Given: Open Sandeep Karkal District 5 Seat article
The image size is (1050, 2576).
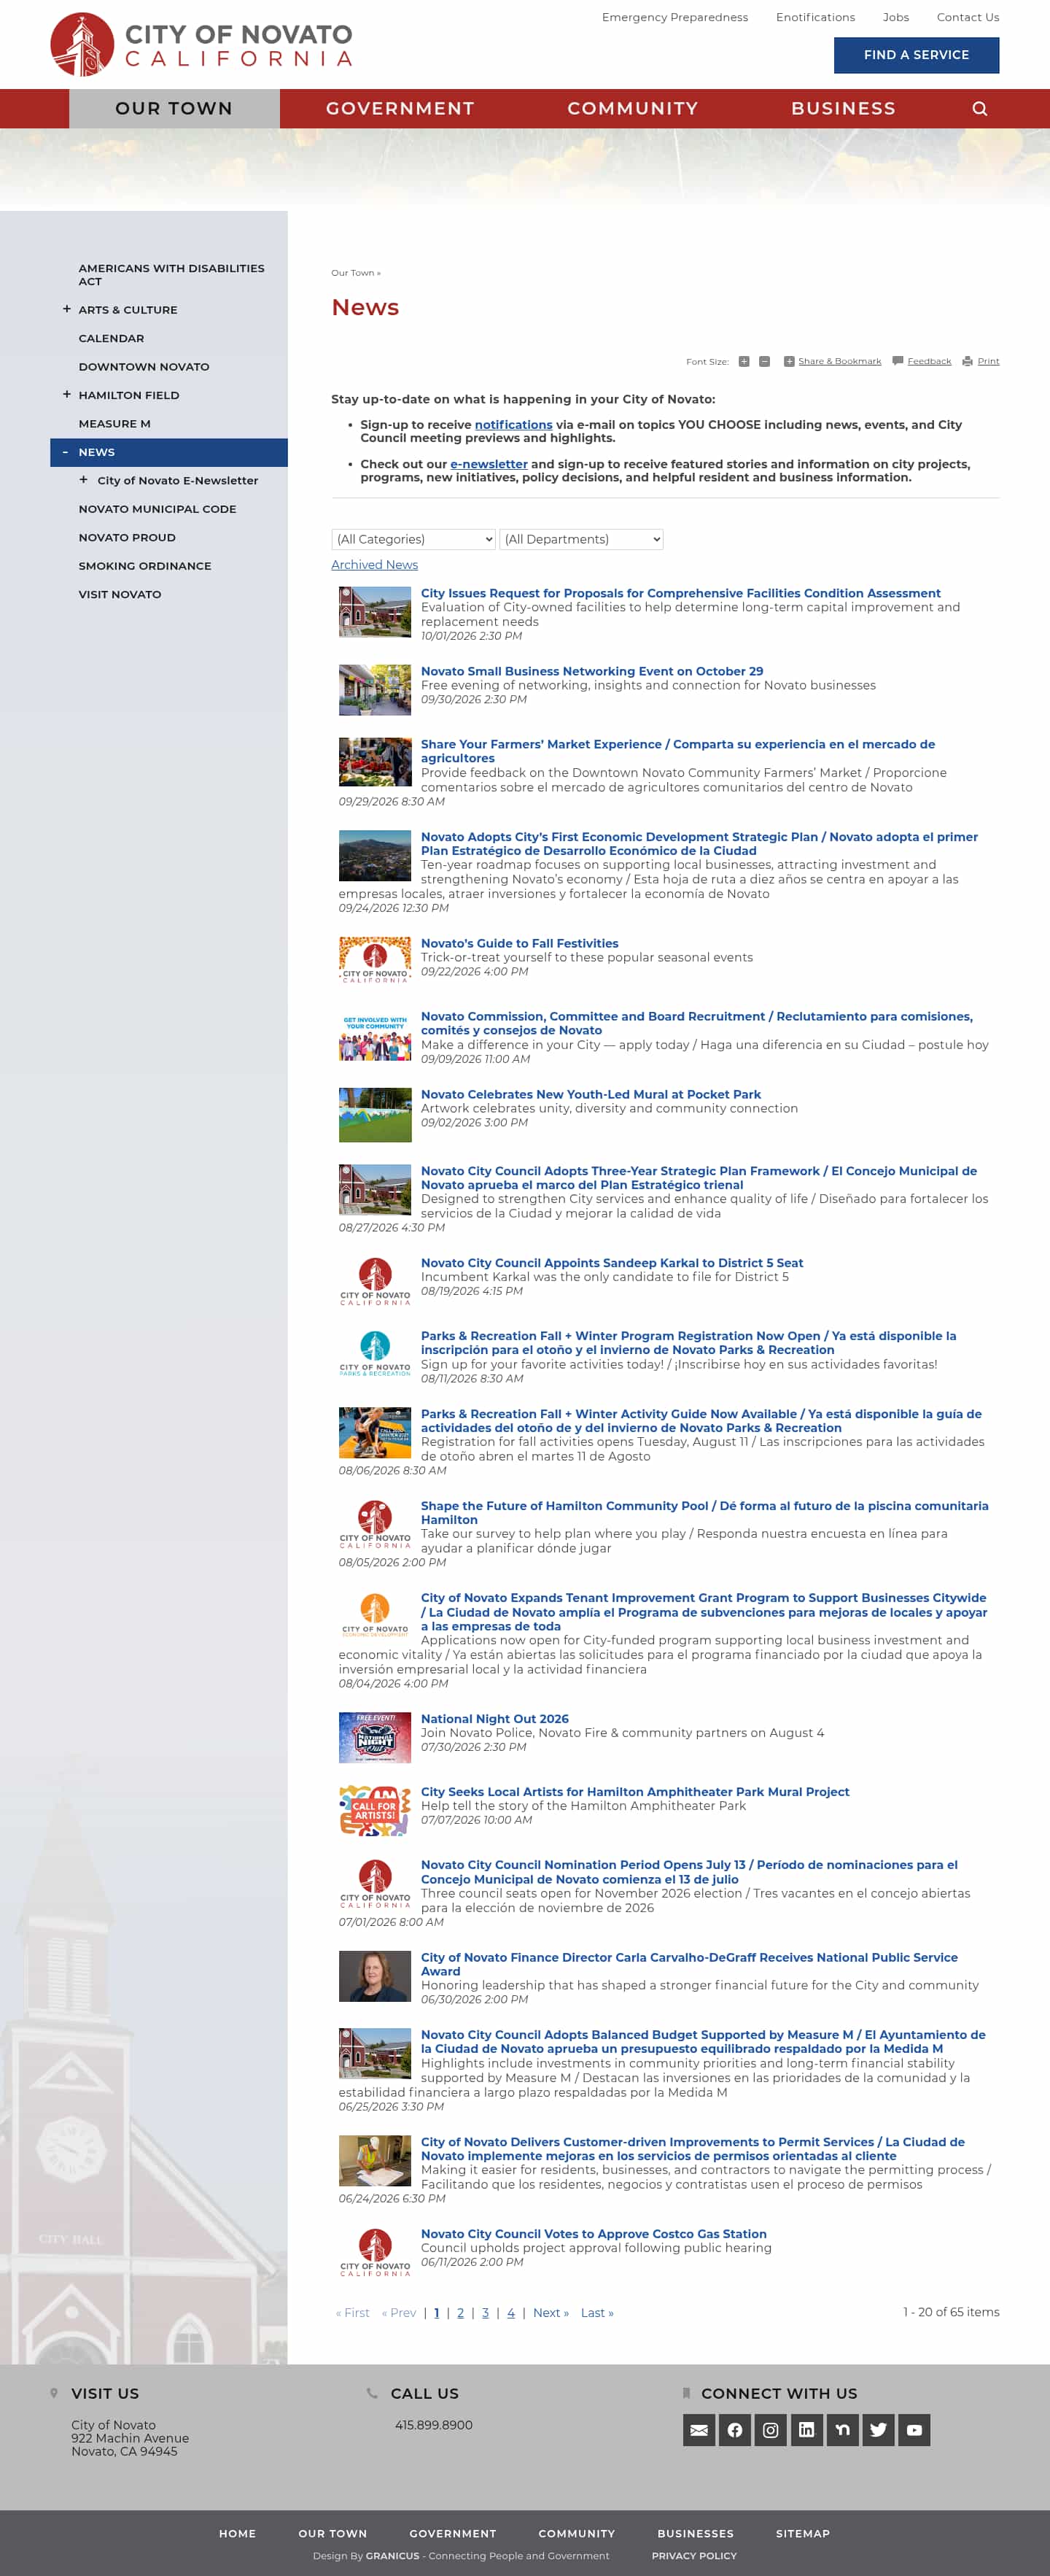Looking at the screenshot, I should click(612, 1263).
